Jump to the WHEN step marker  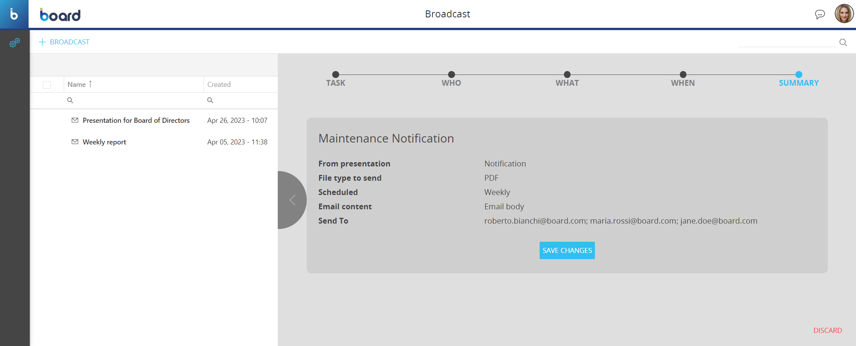pos(683,75)
